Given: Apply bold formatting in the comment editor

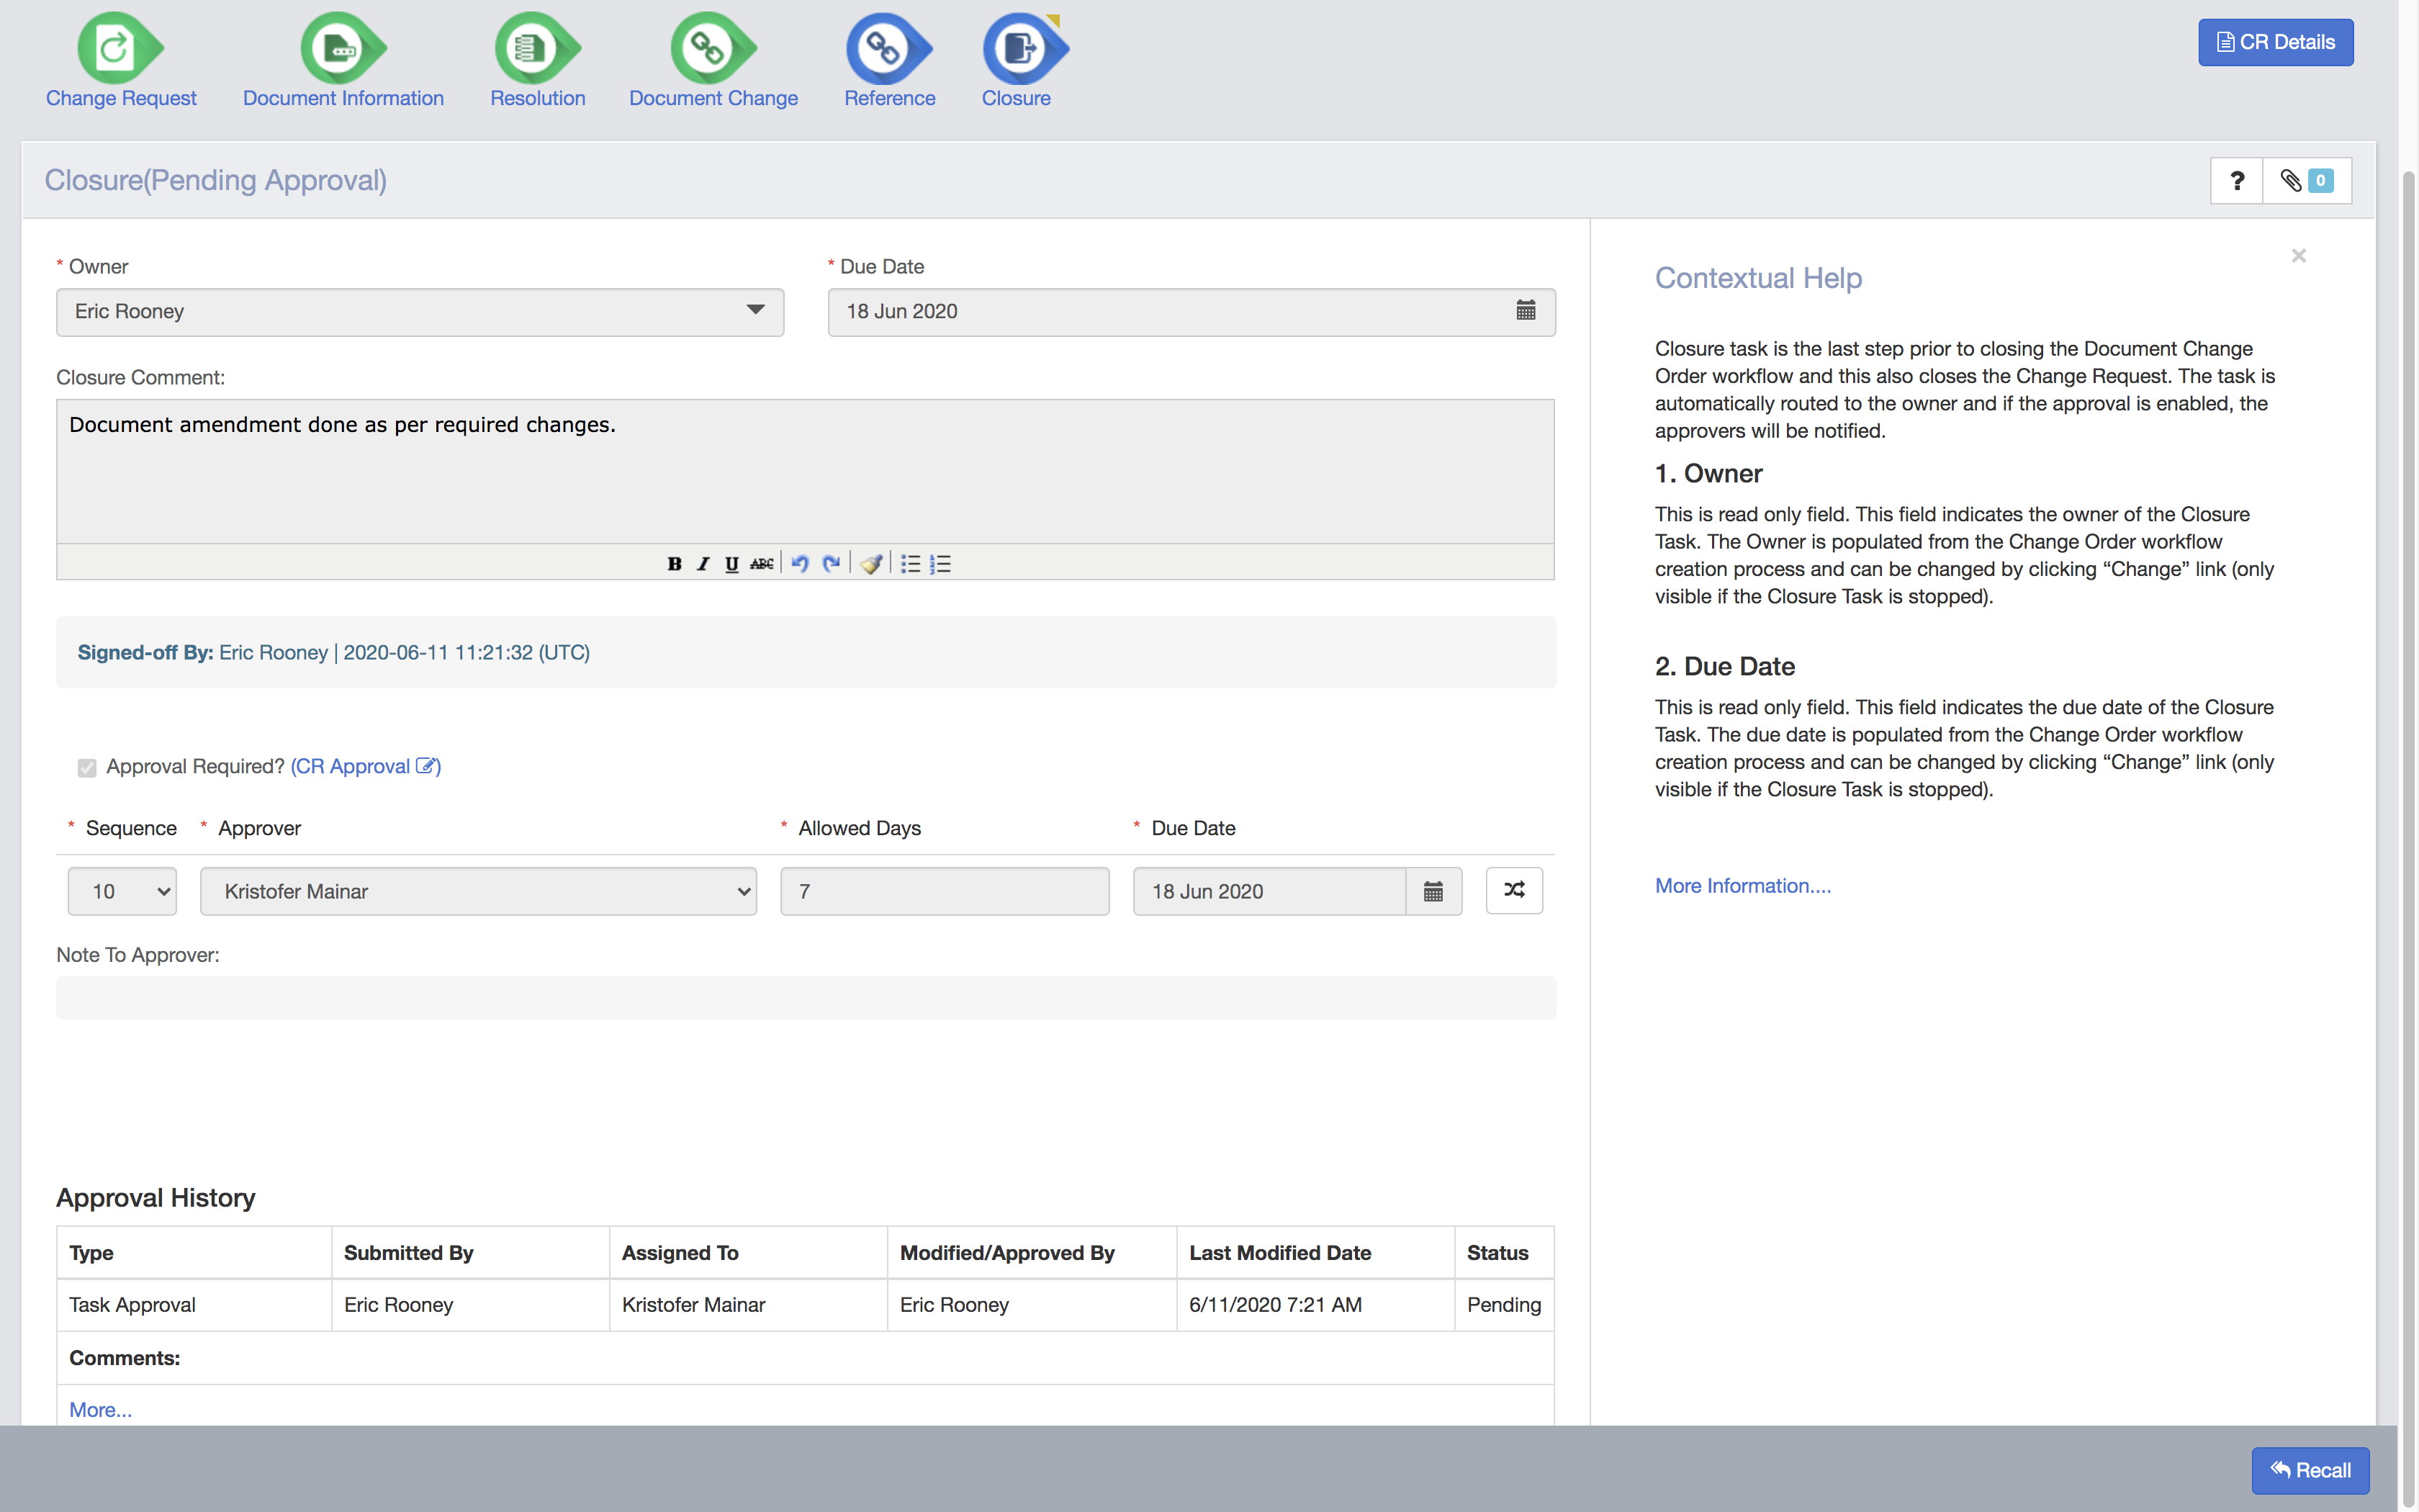Looking at the screenshot, I should [675, 563].
